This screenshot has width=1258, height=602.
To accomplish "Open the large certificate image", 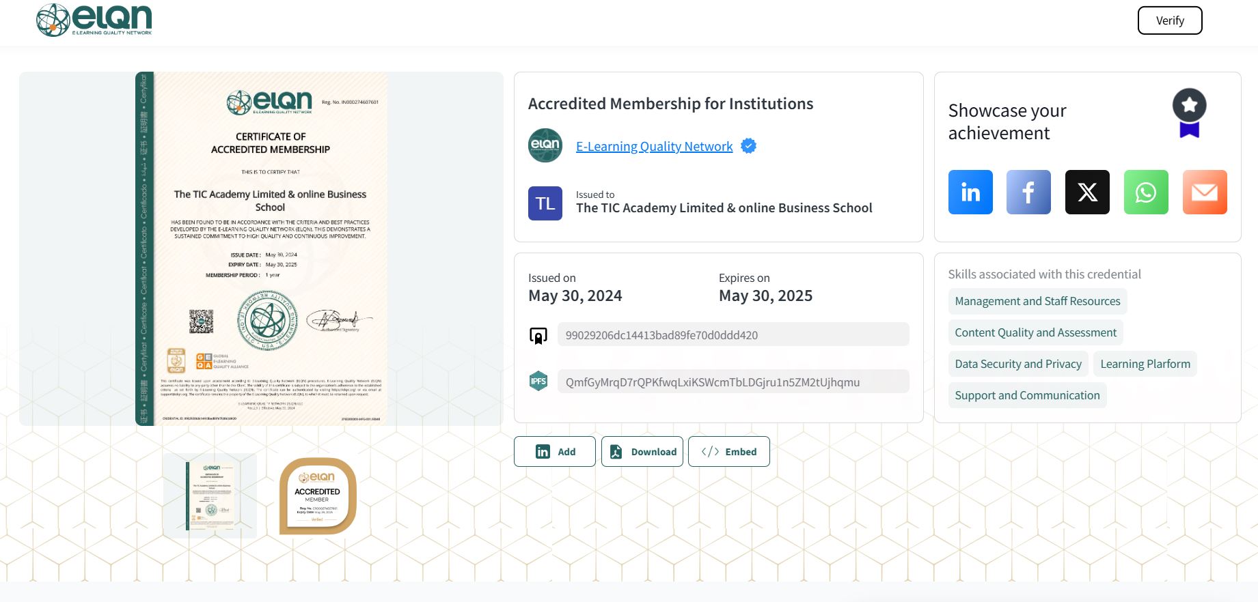I will click(261, 248).
